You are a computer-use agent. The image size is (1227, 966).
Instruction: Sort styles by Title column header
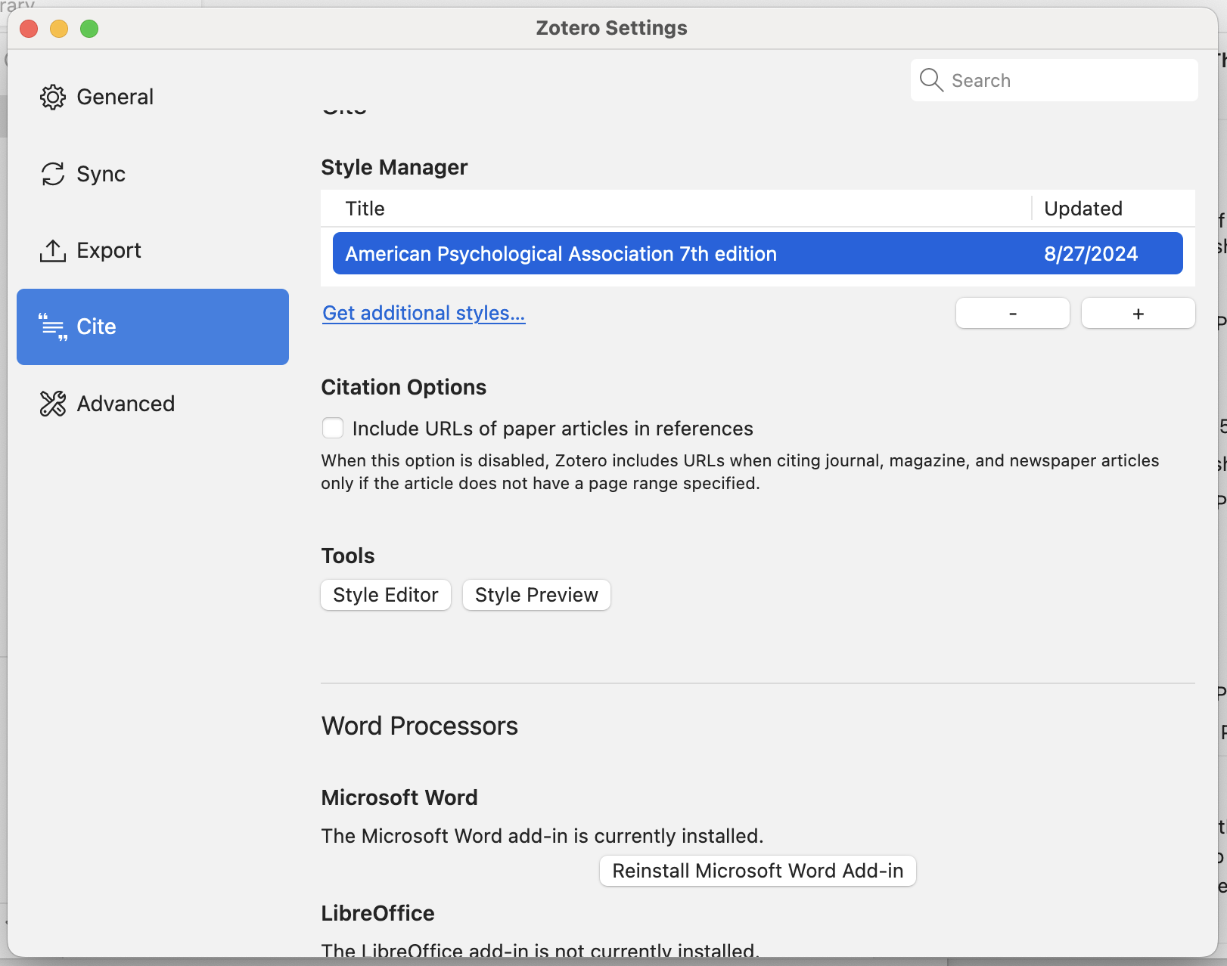676,209
